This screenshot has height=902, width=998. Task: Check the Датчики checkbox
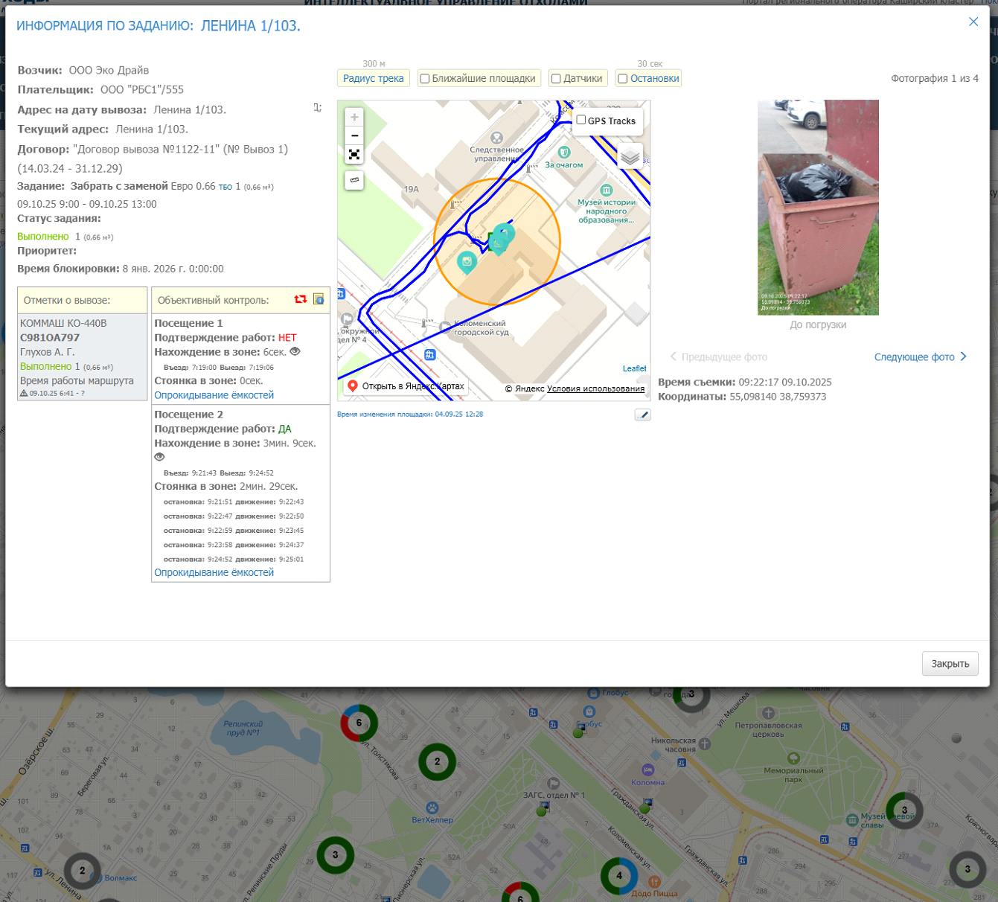[x=556, y=79]
